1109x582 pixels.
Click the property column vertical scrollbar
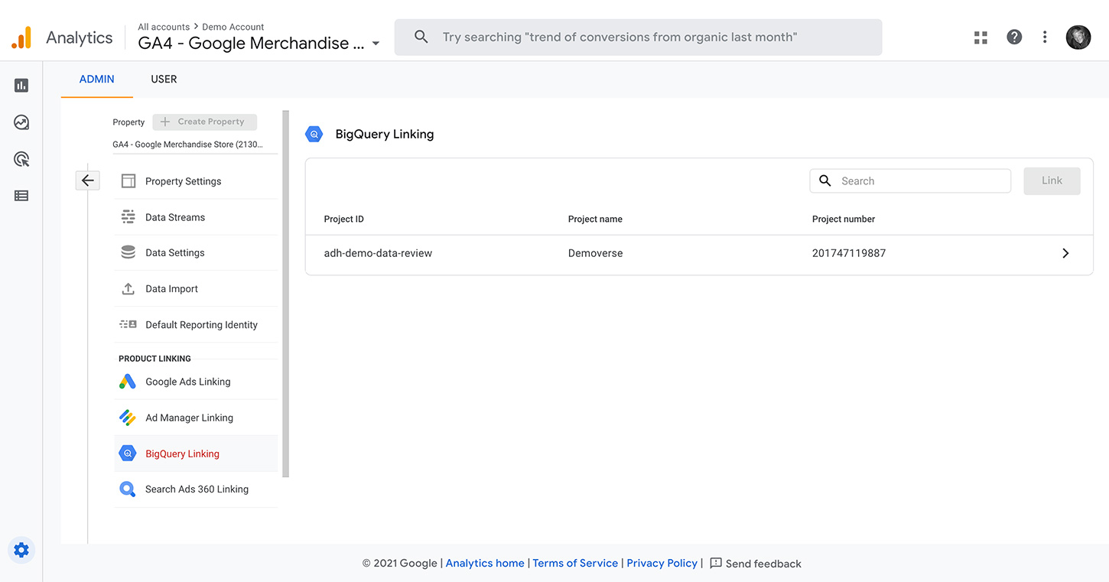pyautogui.click(x=286, y=294)
